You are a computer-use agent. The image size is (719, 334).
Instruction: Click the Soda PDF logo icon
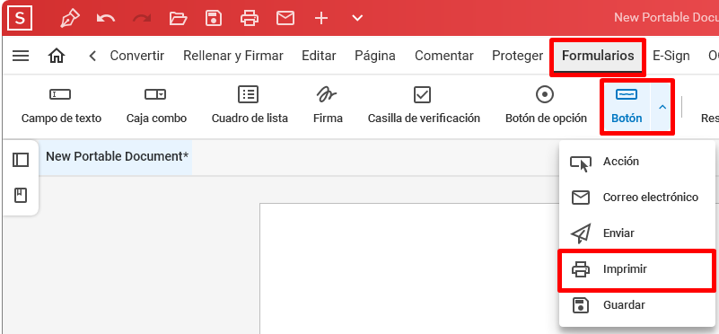20,18
